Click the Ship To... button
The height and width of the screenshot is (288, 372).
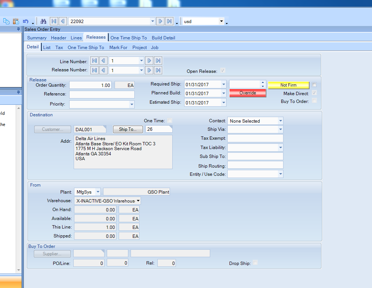point(128,129)
